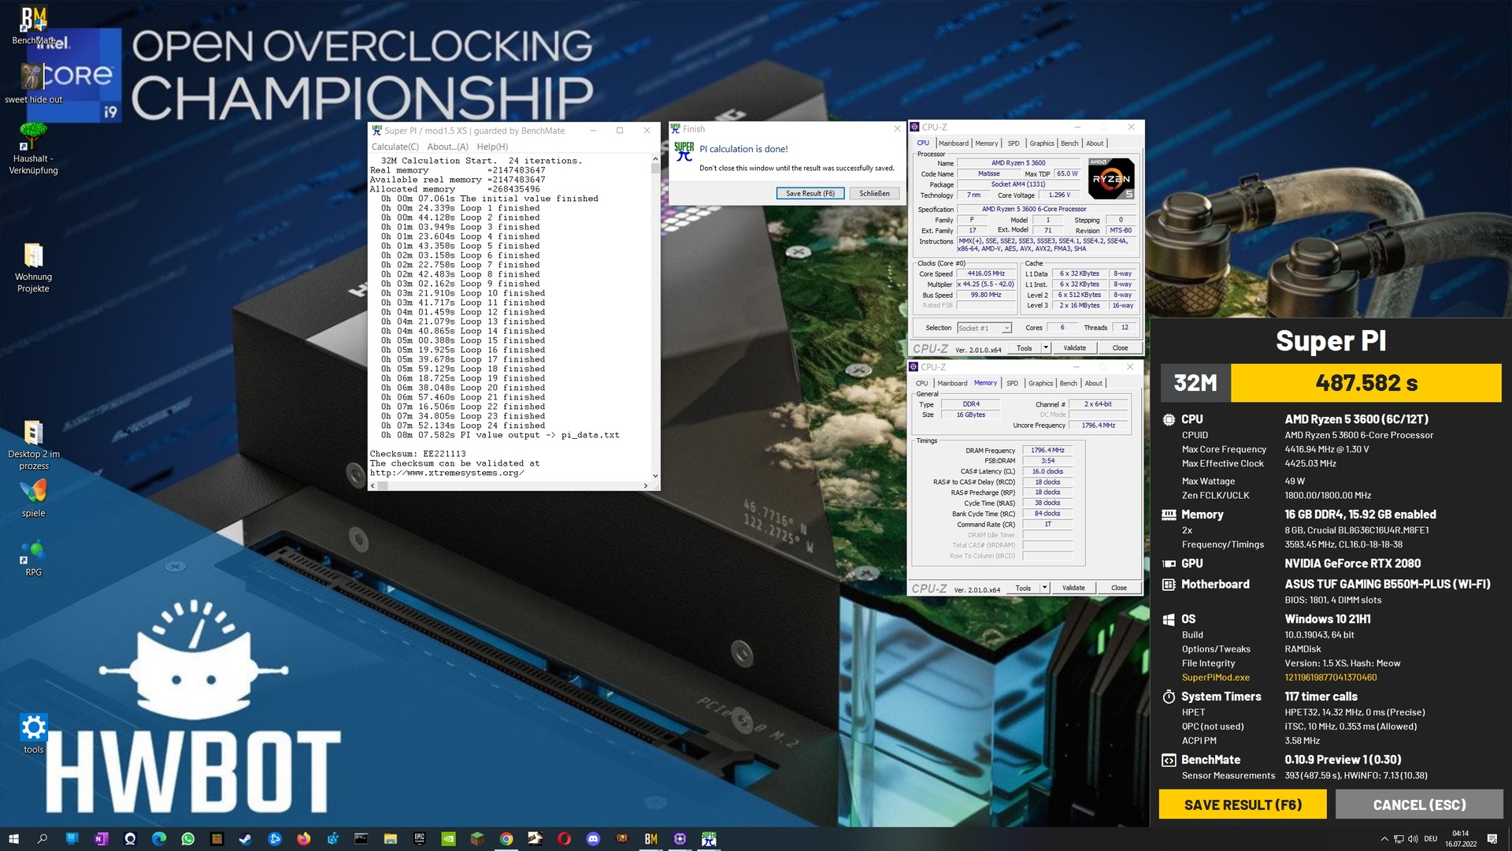The height and width of the screenshot is (851, 1512).
Task: Open the Windows Start menu
Action: pyautogui.click(x=13, y=839)
